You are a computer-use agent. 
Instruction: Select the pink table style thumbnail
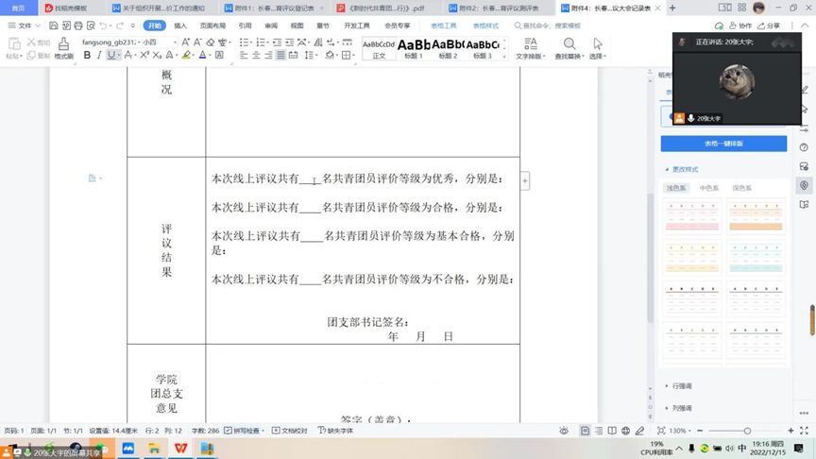point(691,216)
